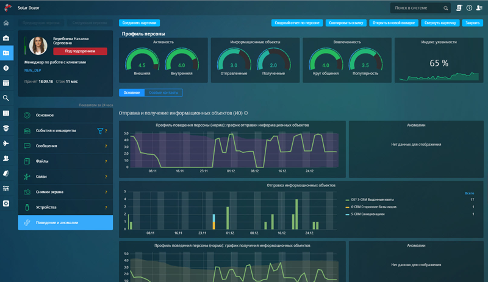Open the События и инциденты section
Viewport: 488px width, 282px height.
coord(65,130)
